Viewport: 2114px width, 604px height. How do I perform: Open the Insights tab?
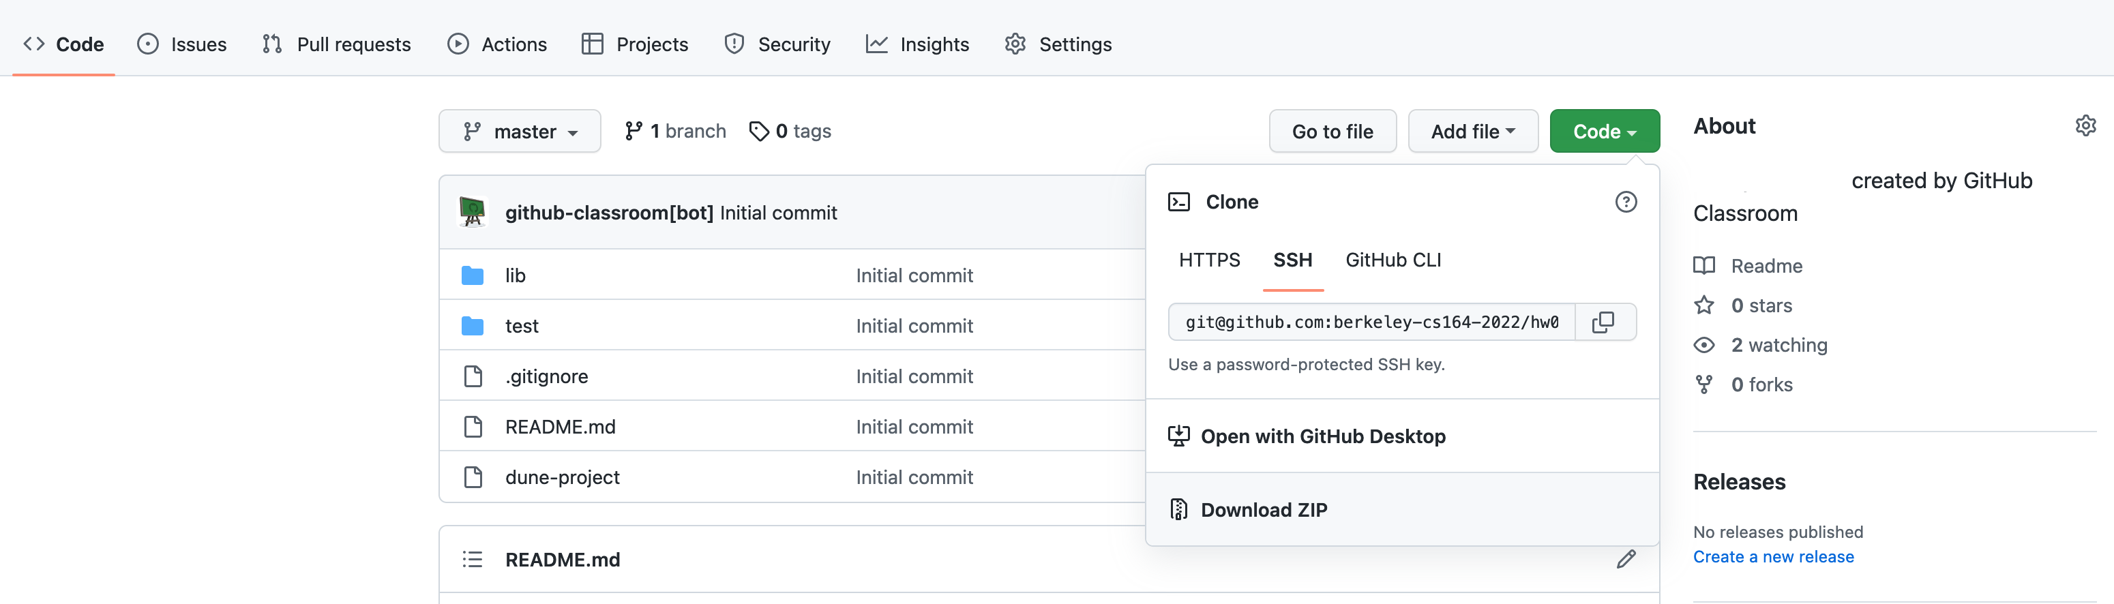coord(917,44)
